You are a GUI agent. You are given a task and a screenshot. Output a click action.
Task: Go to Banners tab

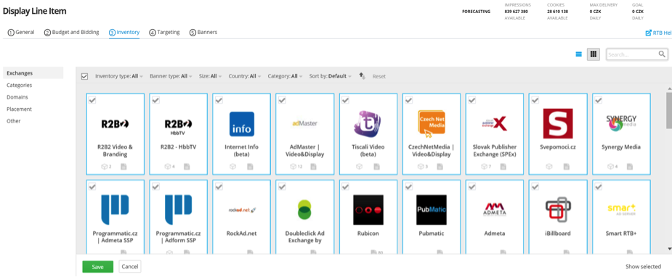(203, 32)
